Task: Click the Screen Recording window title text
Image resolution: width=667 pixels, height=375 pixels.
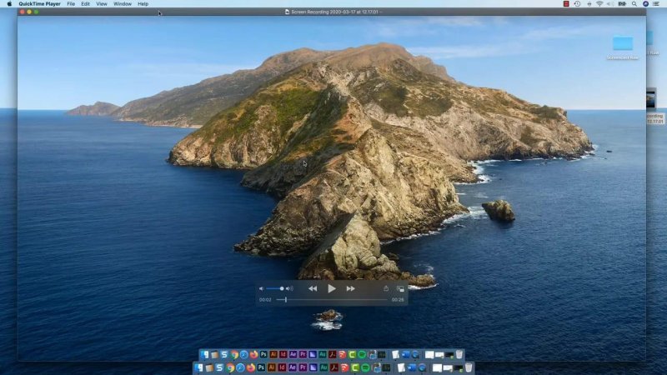Action: [335, 12]
